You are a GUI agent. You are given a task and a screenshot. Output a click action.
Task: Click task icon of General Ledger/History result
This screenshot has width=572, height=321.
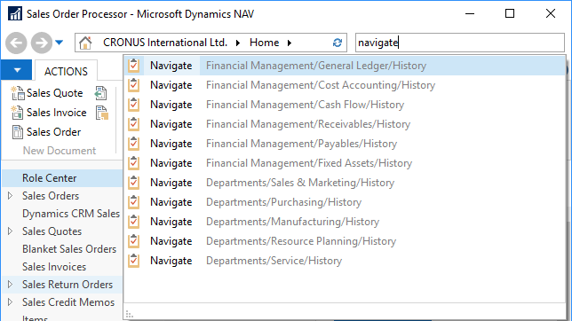coord(134,66)
